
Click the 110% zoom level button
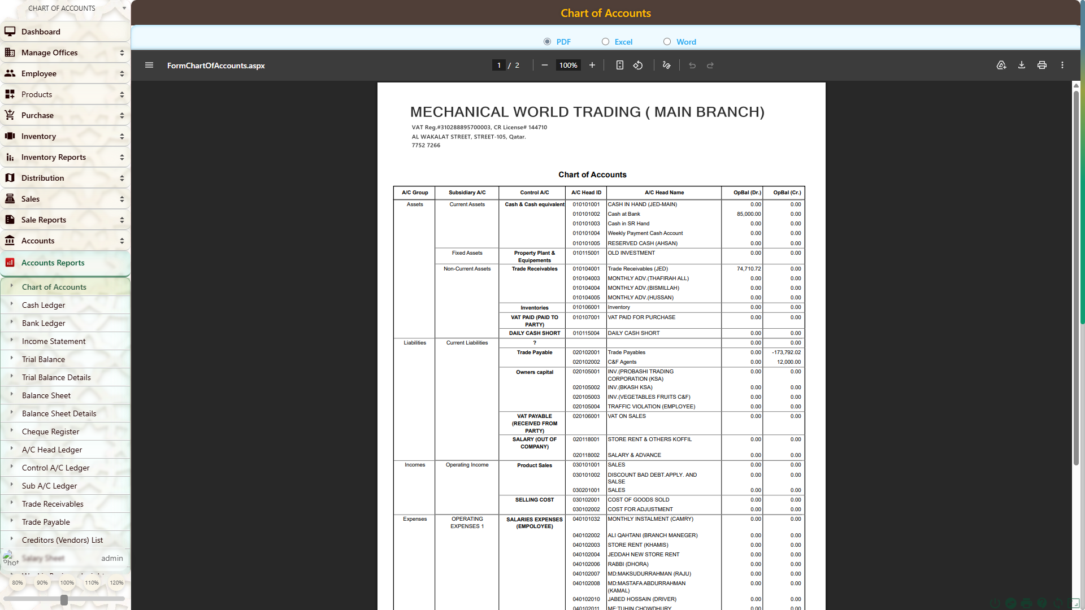click(x=92, y=583)
